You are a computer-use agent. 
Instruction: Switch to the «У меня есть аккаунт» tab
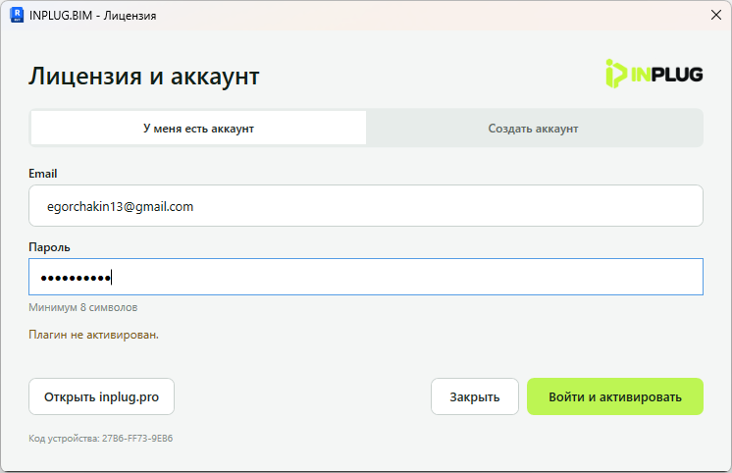click(x=198, y=128)
